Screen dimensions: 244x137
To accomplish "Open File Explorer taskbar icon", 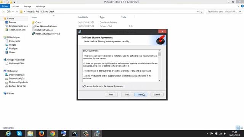I will 30,134.
